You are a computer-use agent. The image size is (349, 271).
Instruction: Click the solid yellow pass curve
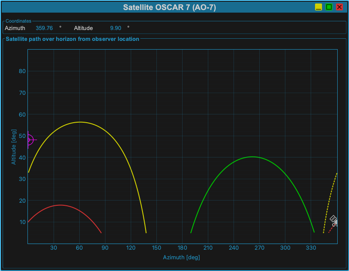coord(80,122)
